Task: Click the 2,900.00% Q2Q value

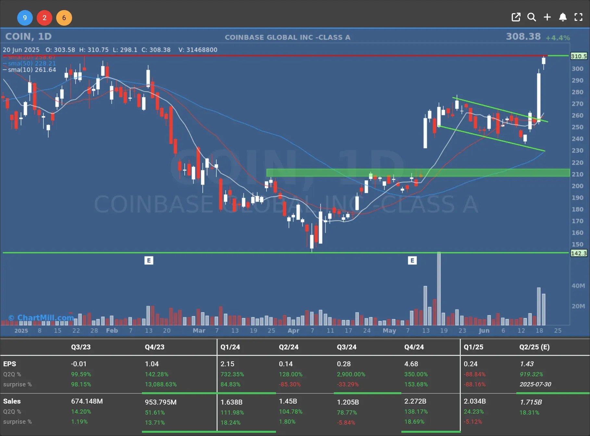Action: click(351, 374)
